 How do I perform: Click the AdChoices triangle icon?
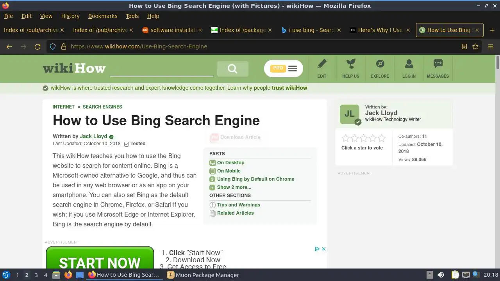click(x=317, y=249)
